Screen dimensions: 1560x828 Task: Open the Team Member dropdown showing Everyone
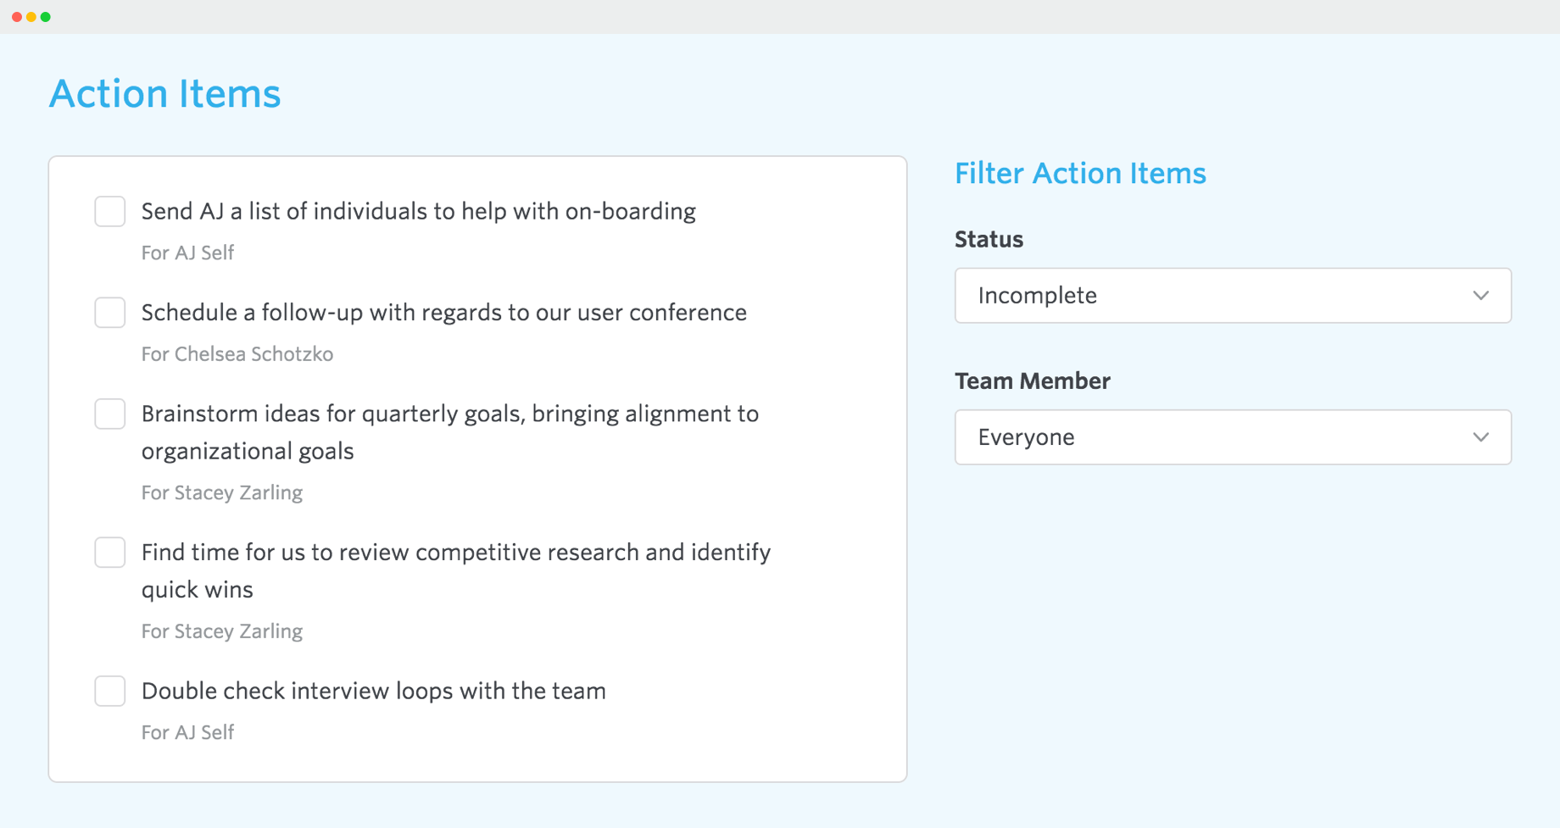tap(1232, 436)
